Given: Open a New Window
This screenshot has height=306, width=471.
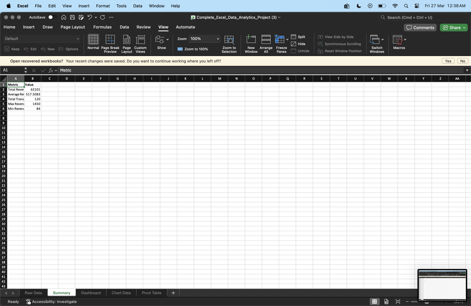Looking at the screenshot, I should point(251,44).
